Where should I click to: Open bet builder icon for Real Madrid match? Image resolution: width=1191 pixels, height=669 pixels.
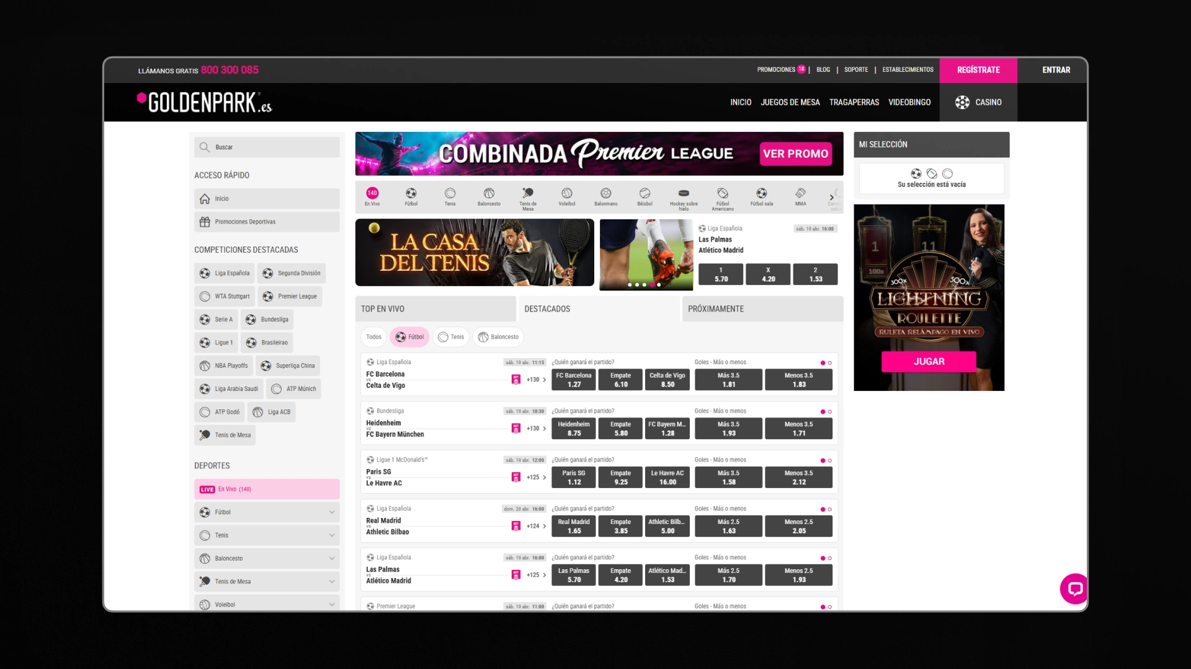[516, 526]
